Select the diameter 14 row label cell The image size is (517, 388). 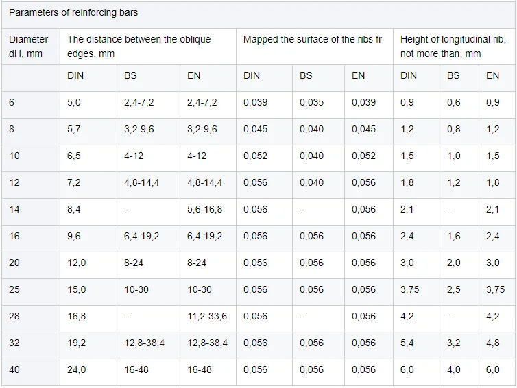pos(14,209)
